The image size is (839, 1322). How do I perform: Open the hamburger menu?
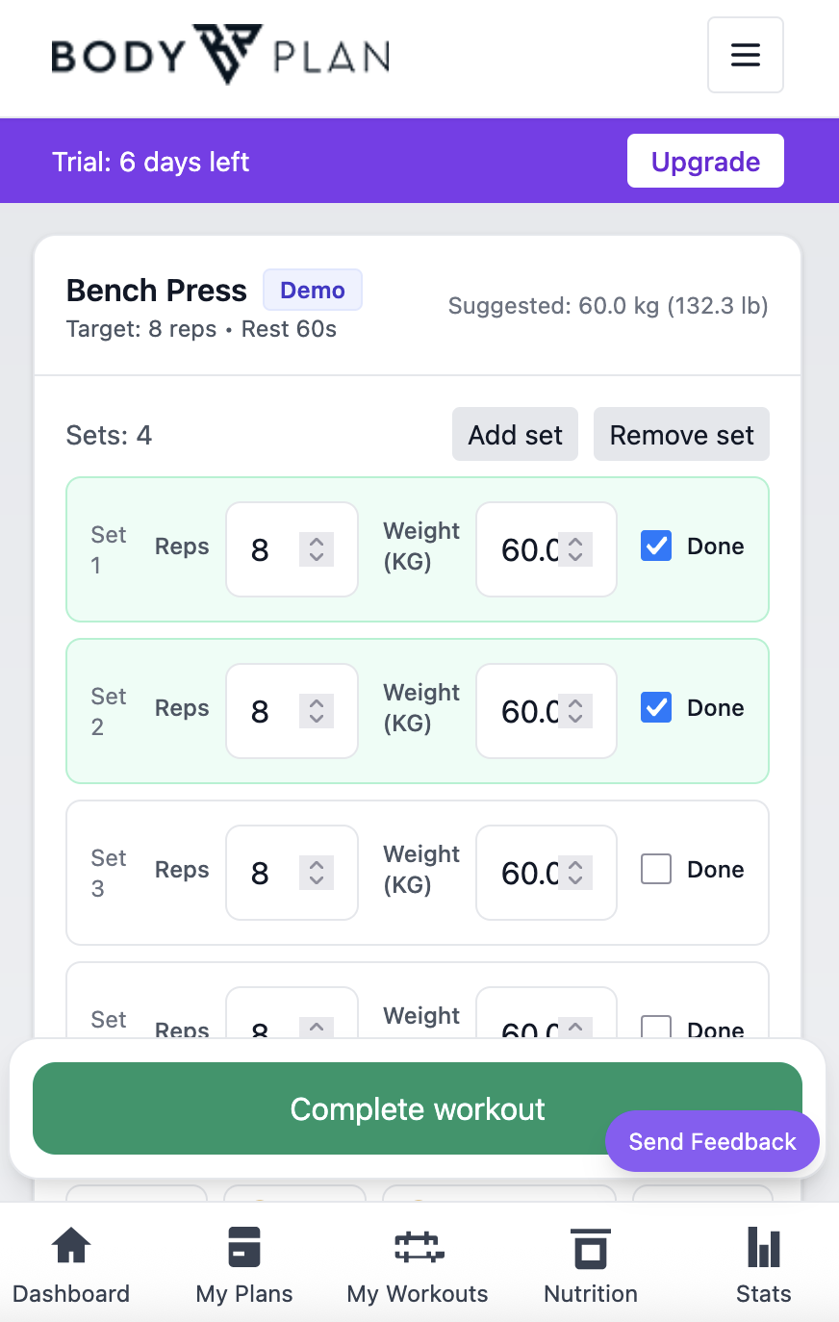pos(745,55)
